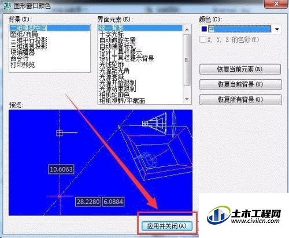Screen dimensions: 289x238
Task: Open the 颜色 color dropdown
Action: [x=277, y=29]
